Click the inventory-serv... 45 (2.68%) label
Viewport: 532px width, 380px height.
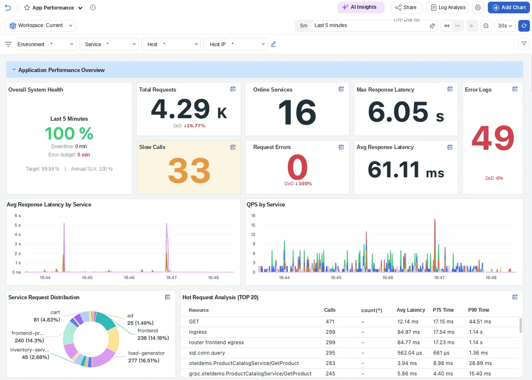coord(30,353)
